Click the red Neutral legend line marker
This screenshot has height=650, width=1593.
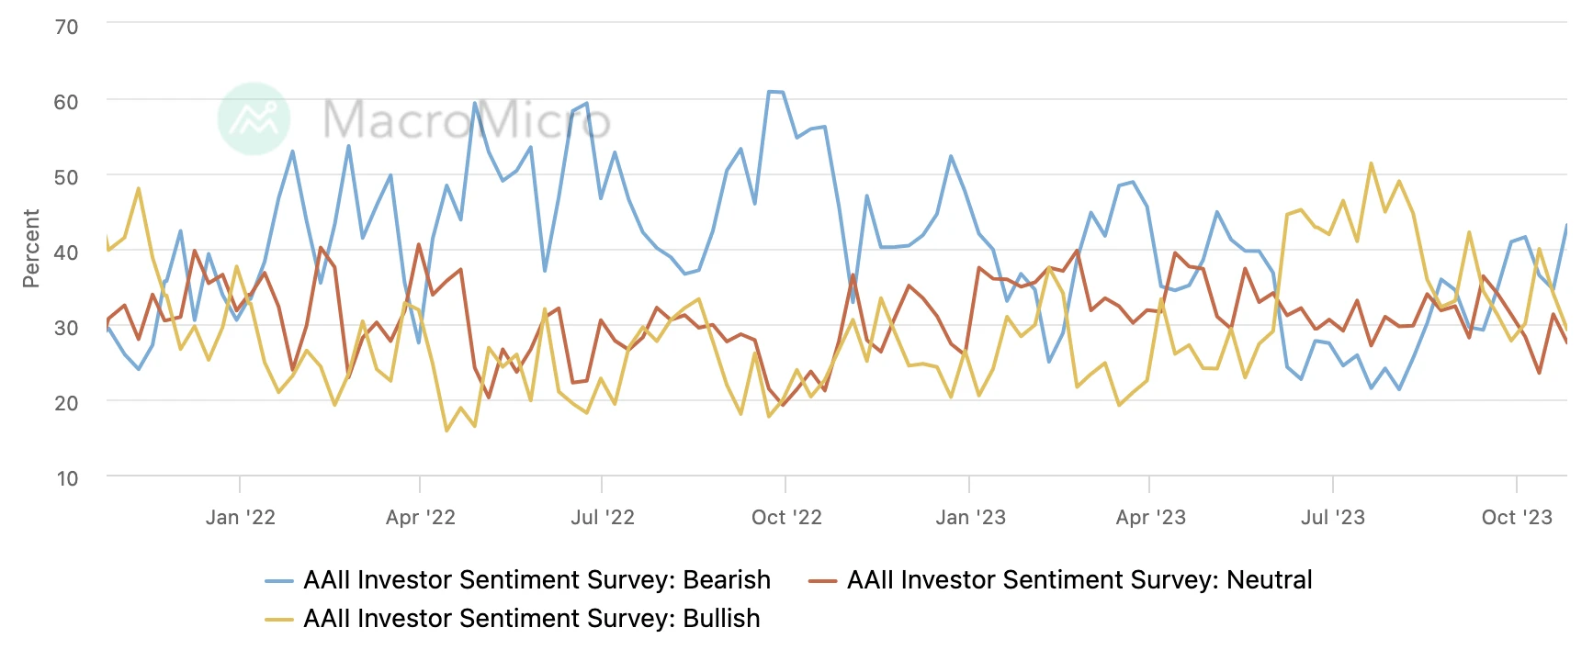pyautogui.click(x=822, y=581)
